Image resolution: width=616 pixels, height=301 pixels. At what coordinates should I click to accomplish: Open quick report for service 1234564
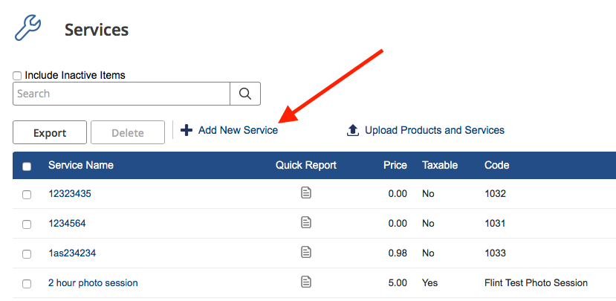pyautogui.click(x=306, y=222)
